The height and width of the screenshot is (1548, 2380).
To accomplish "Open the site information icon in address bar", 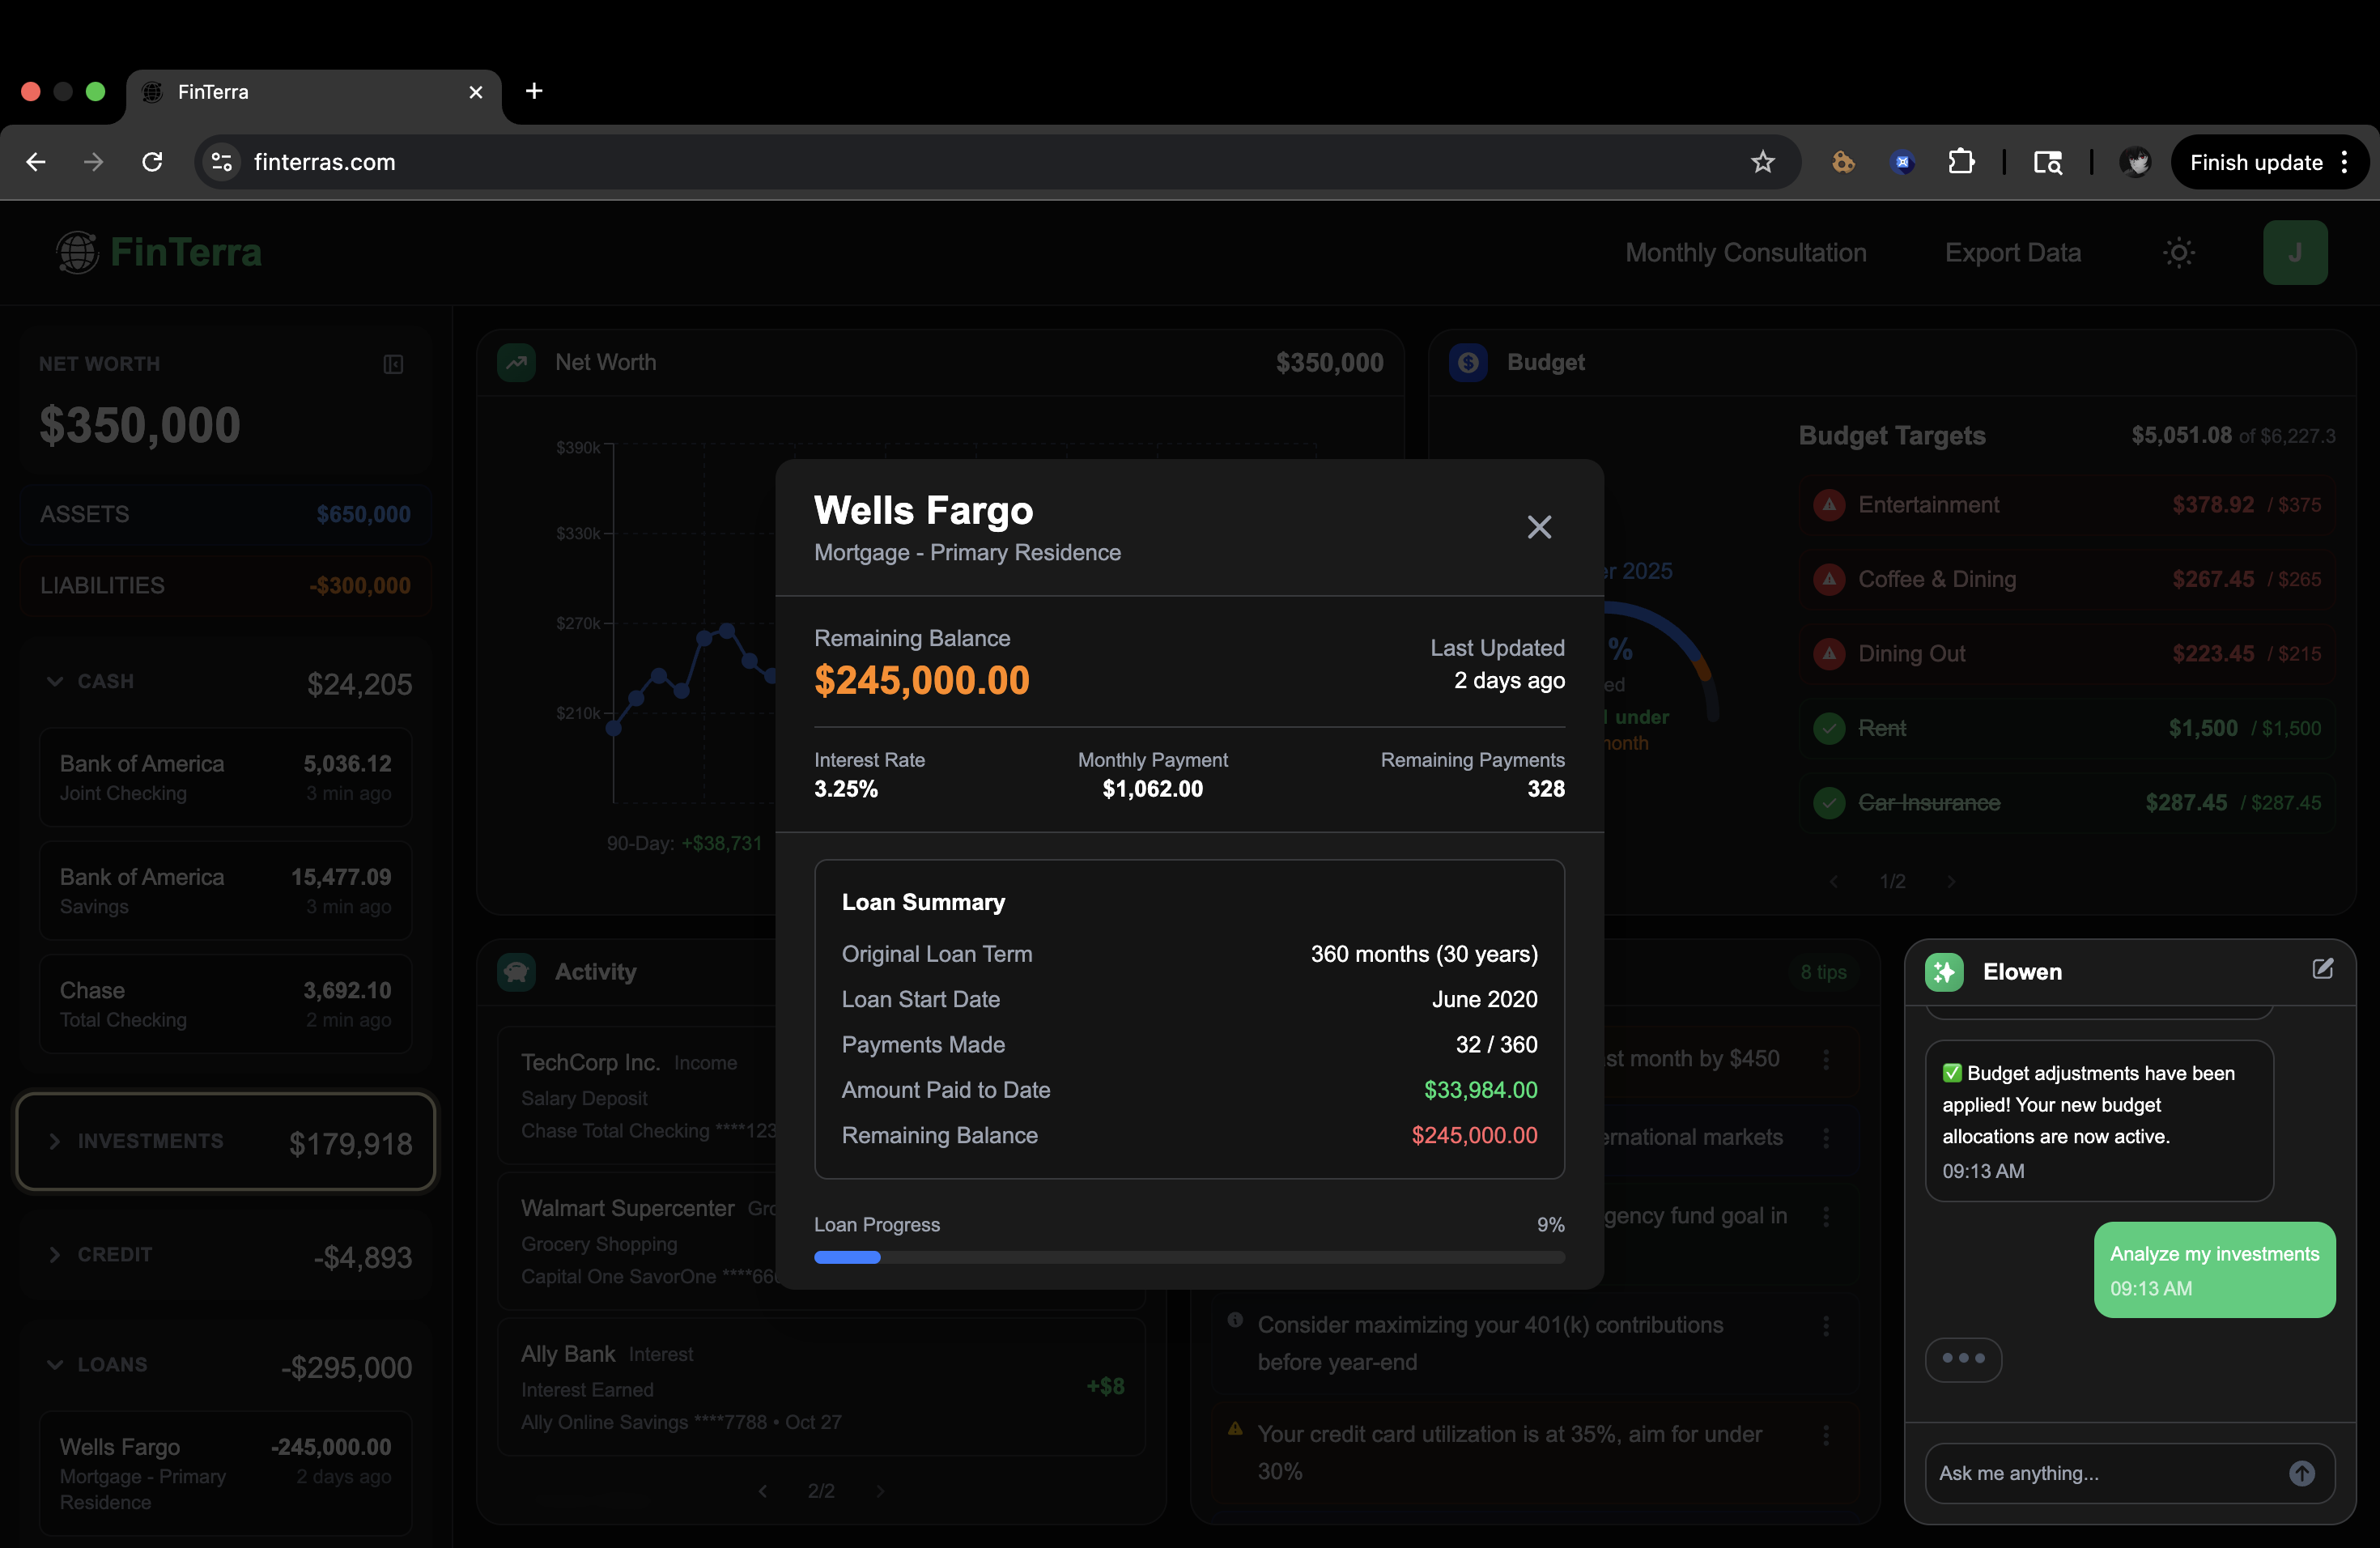I will pos(222,162).
